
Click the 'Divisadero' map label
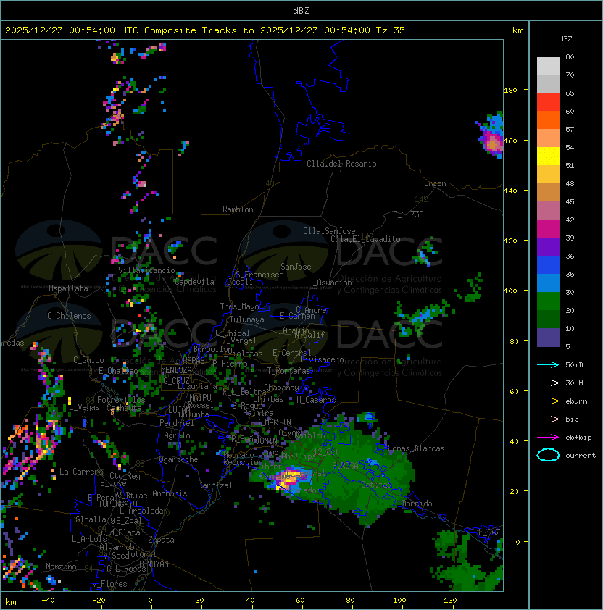323,359
